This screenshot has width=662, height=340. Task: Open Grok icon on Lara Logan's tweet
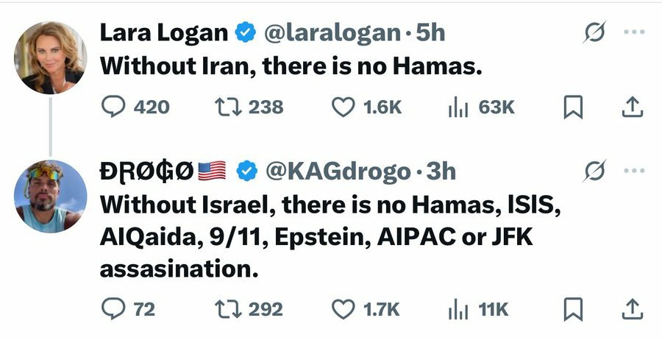click(595, 32)
